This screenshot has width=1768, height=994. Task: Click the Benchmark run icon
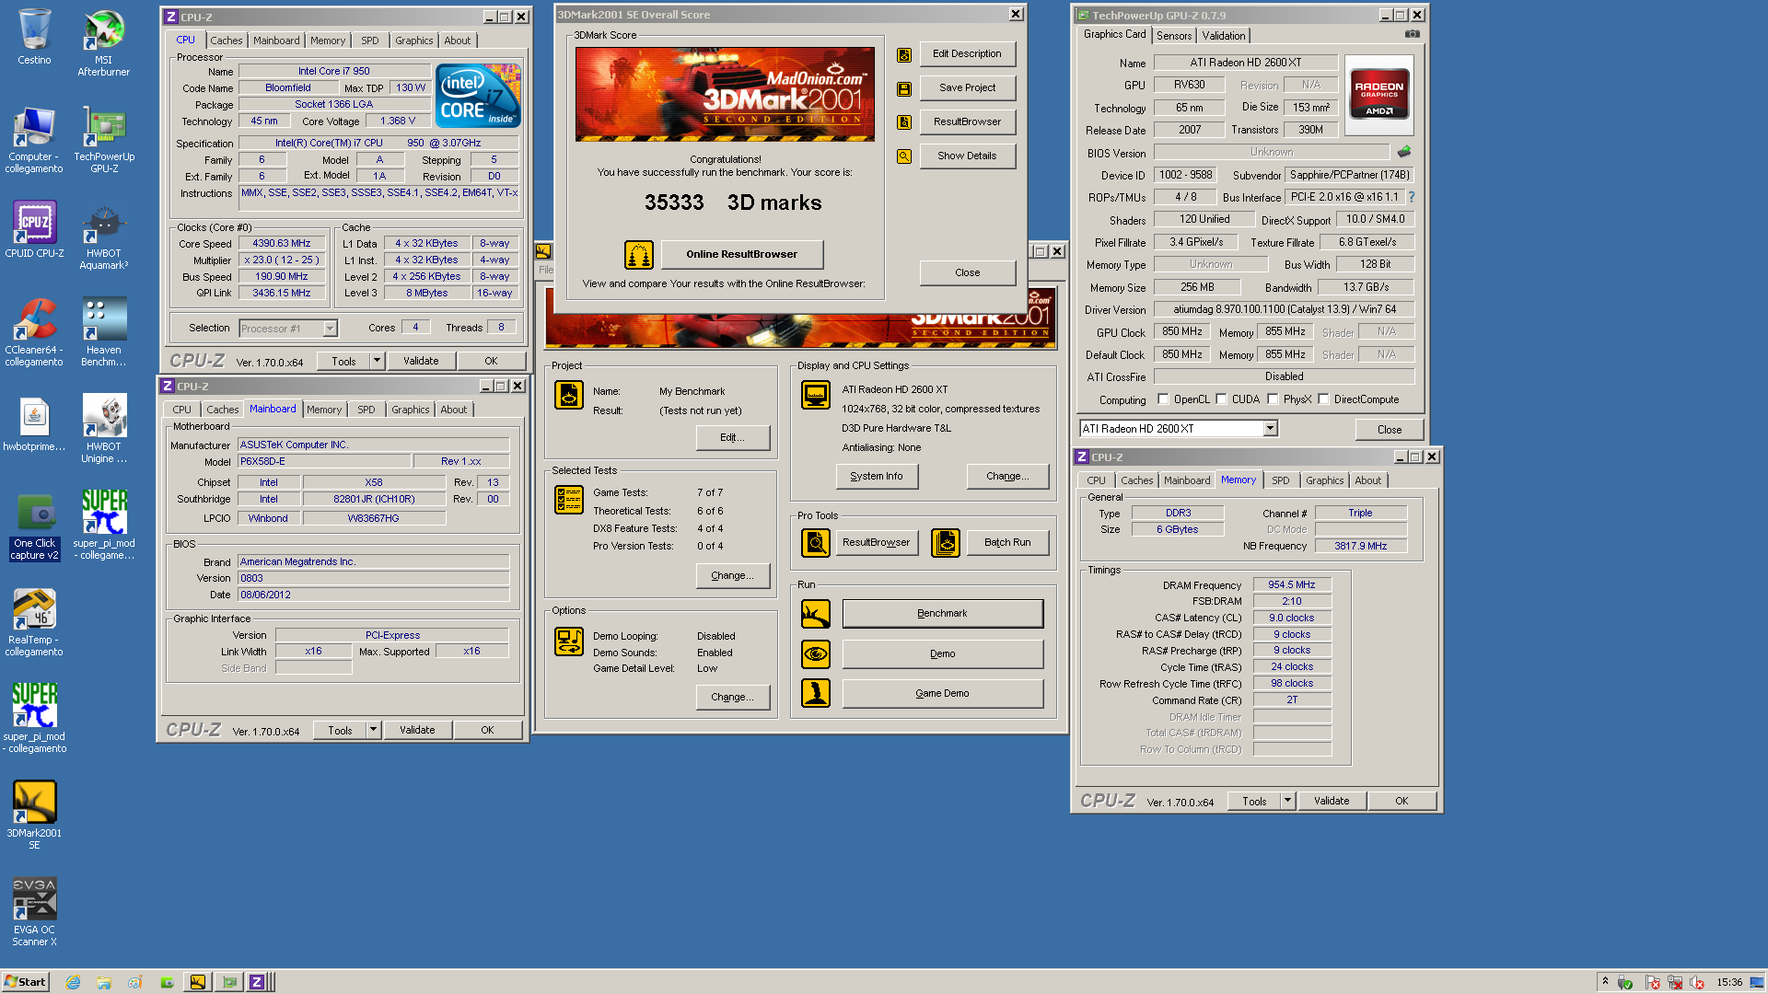tap(816, 614)
